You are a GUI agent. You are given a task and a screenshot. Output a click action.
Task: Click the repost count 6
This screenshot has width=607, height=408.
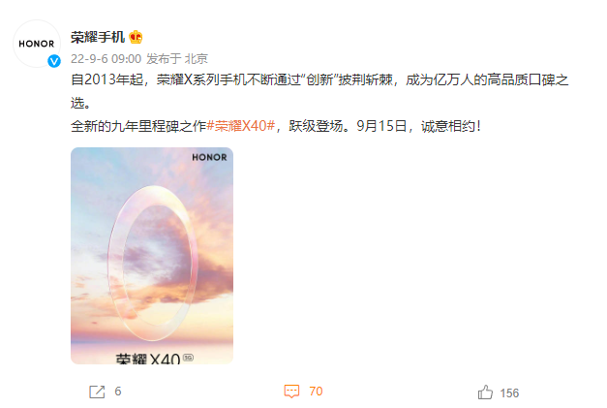tap(118, 392)
